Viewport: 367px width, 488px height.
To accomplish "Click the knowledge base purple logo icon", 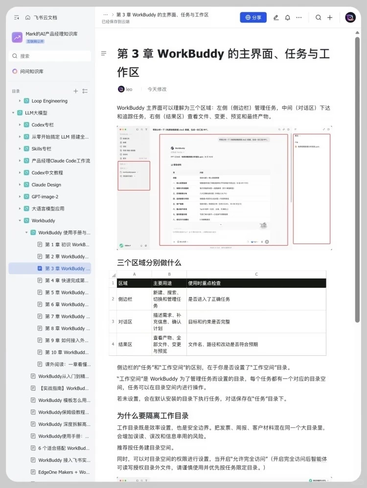I will click(x=17, y=37).
